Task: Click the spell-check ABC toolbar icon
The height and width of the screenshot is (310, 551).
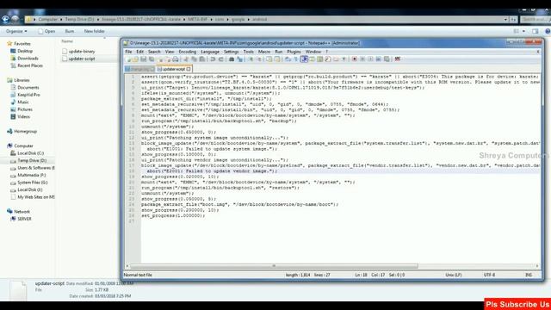Action: 398,59
